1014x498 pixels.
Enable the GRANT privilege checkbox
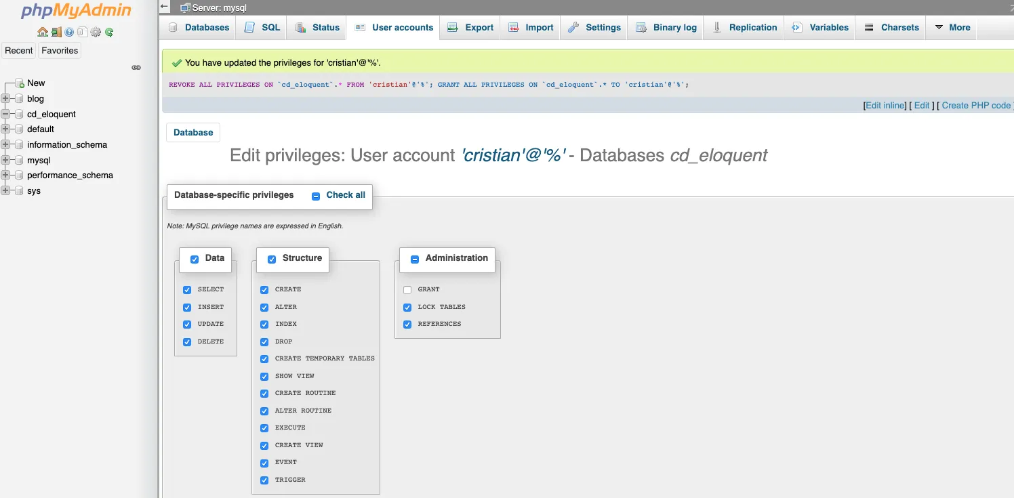tap(407, 290)
